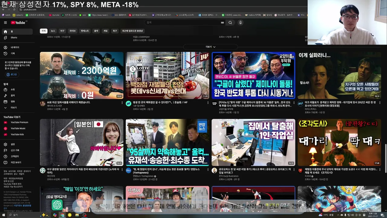Start voice search with the microphone icon
Screen dimensions: 387x218
coord(240,22)
